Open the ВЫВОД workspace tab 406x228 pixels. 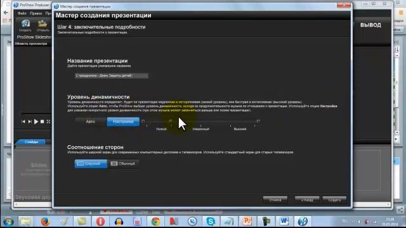[x=370, y=25]
